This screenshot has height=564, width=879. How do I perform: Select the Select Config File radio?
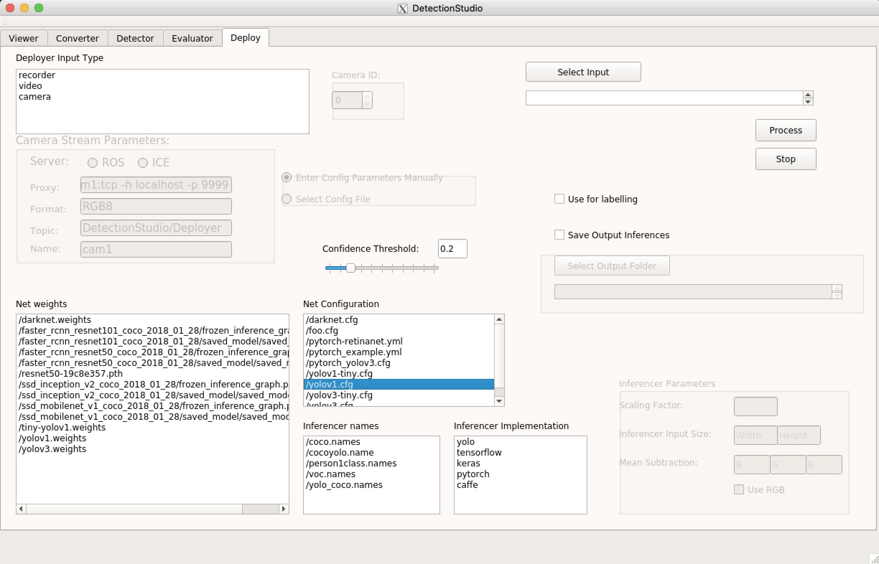pos(287,199)
